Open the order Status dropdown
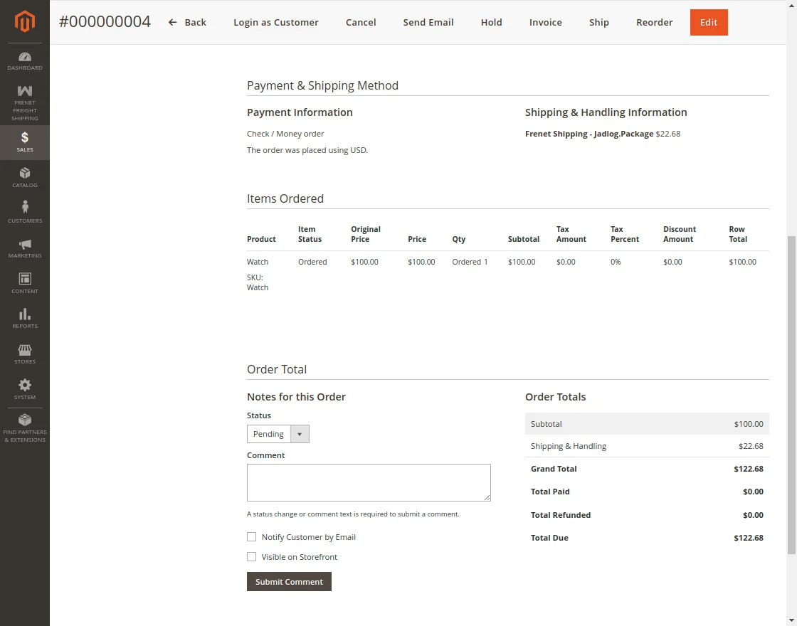797x626 pixels. (300, 433)
